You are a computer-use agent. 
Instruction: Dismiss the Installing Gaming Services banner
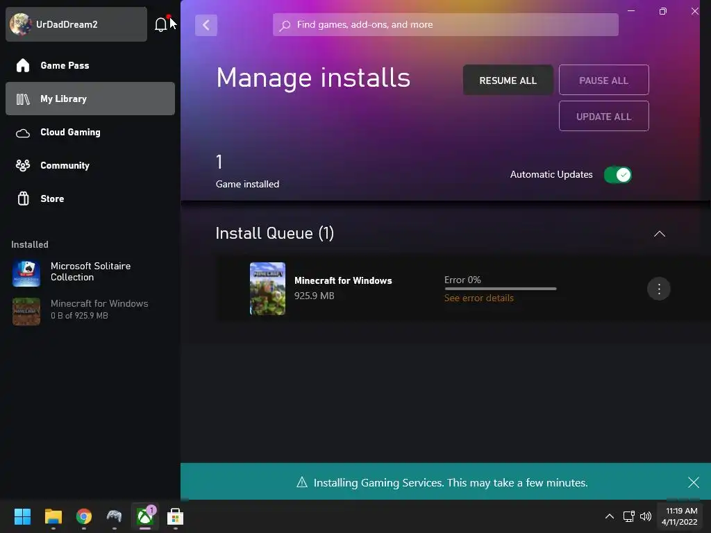[694, 482]
